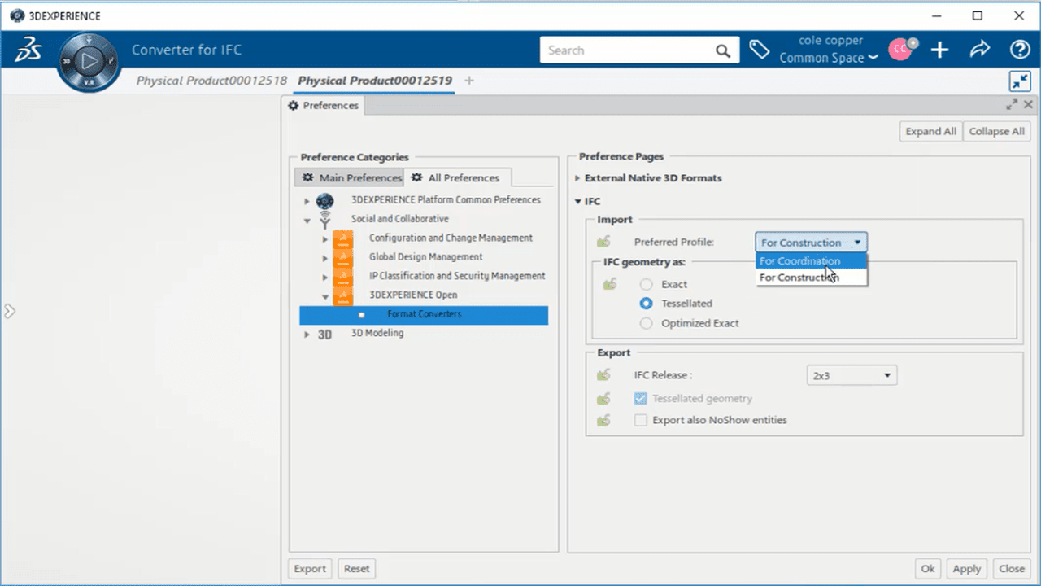Click the Expand All button
1041x586 pixels.
930,131
